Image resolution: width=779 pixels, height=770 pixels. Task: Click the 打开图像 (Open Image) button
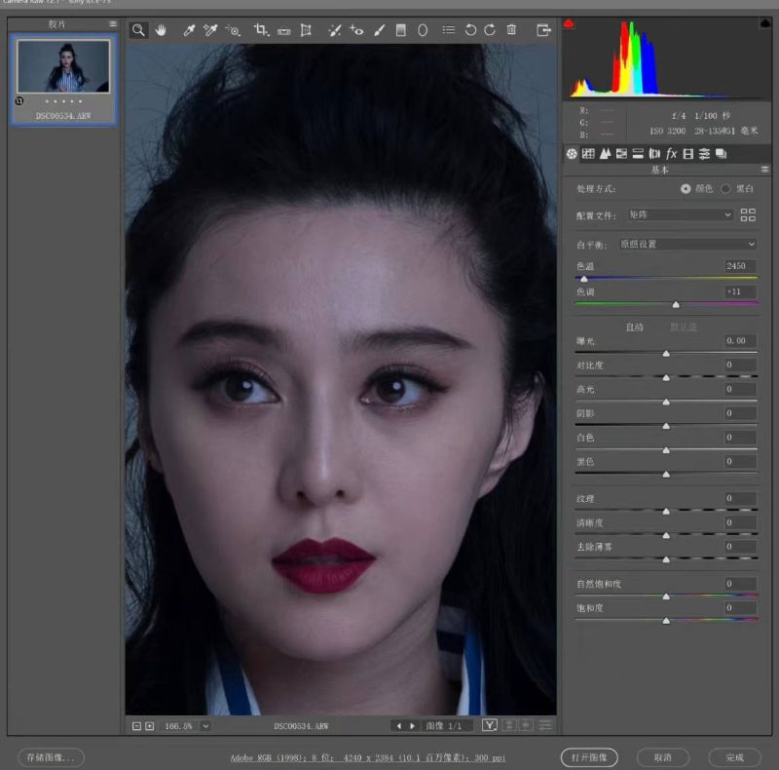pyautogui.click(x=589, y=757)
